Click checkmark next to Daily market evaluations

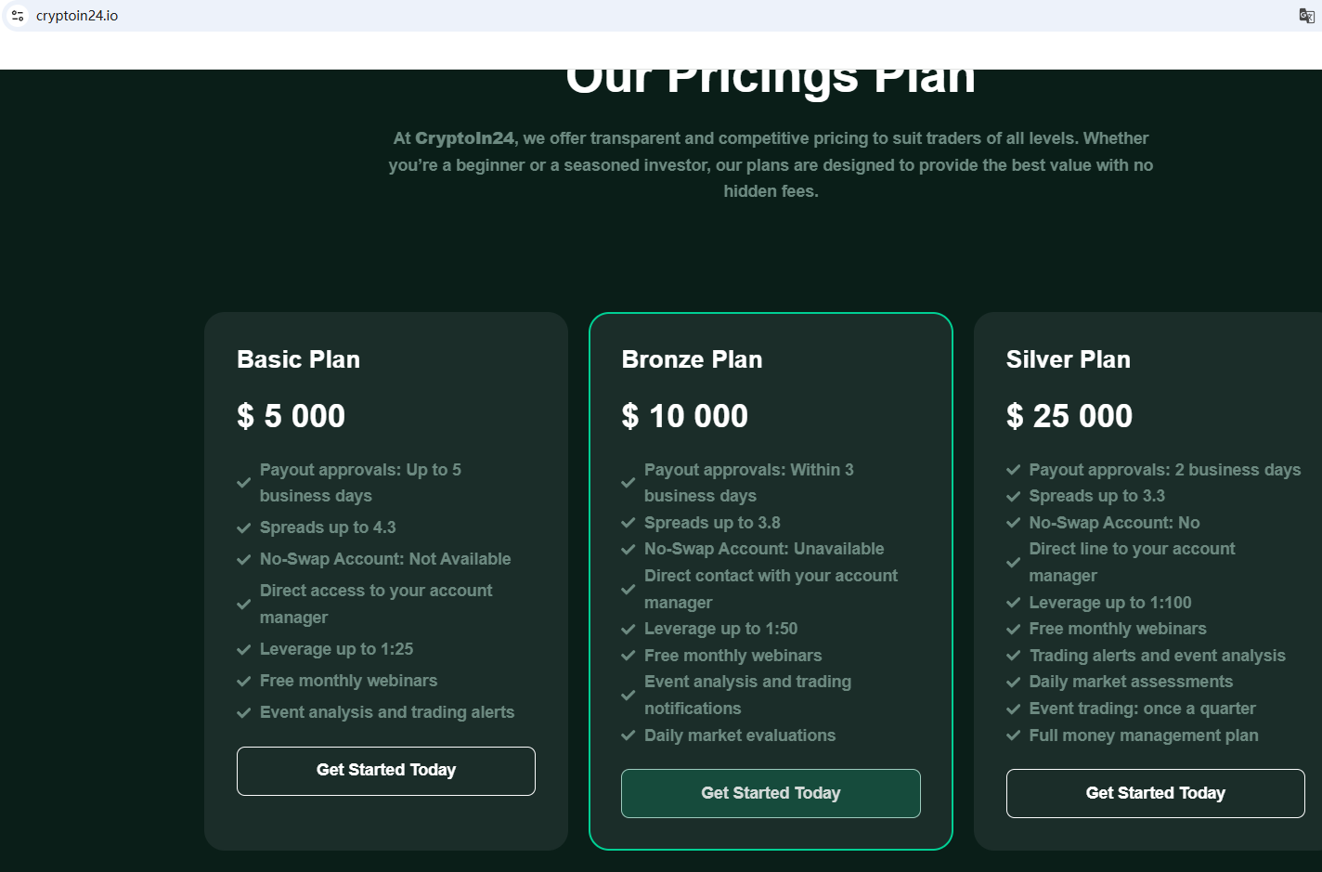click(x=629, y=736)
